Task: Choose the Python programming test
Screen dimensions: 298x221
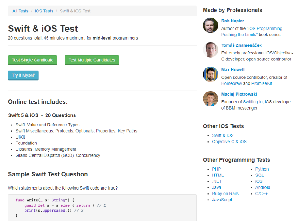Action: click(262, 169)
